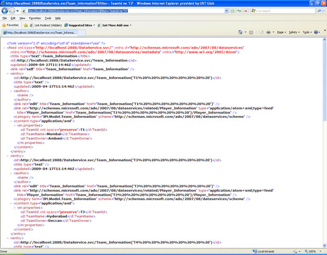
Task: Open the Favorites menu in menu bar
Action: (35, 18)
